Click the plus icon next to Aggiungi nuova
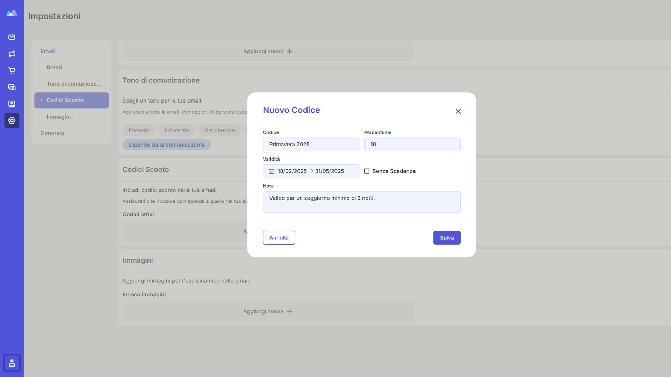The height and width of the screenshot is (377, 671). click(289, 311)
